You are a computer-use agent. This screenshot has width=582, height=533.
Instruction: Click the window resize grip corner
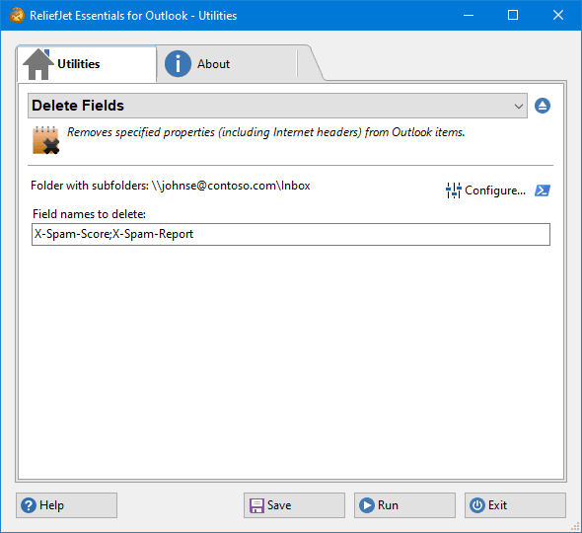(575, 526)
